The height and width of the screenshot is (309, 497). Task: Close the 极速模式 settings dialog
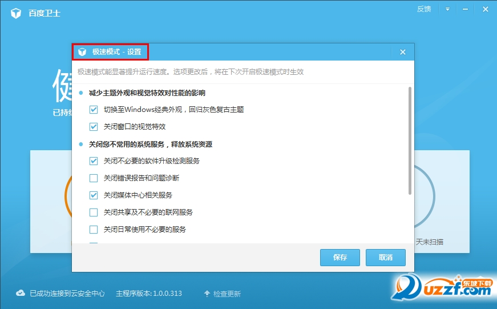tap(402, 52)
